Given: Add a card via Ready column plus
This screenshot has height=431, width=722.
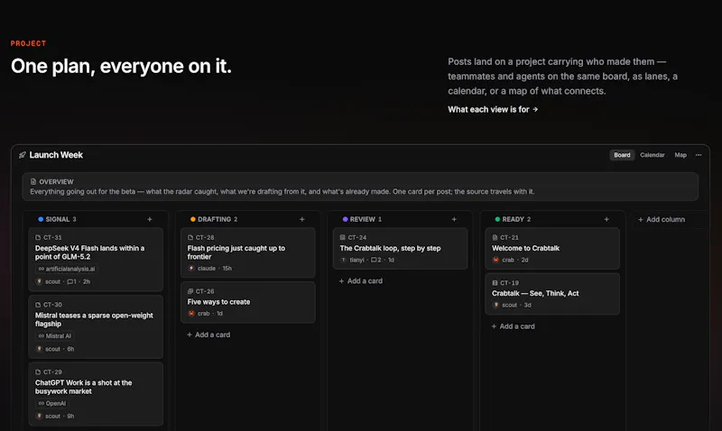Looking at the screenshot, I should [x=606, y=219].
